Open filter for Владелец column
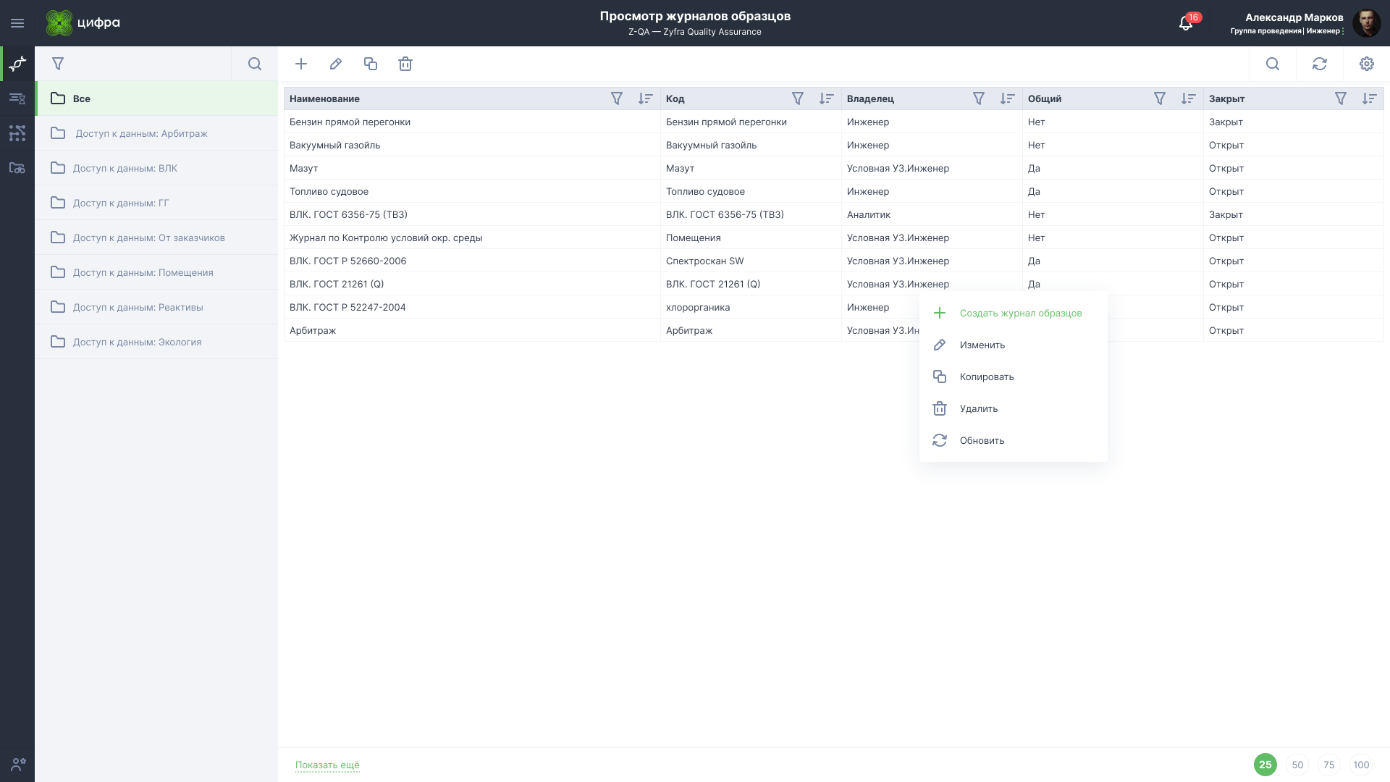1390x782 pixels. point(979,98)
